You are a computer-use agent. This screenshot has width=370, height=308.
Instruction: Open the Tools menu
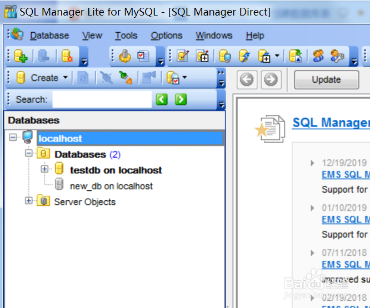(x=126, y=36)
